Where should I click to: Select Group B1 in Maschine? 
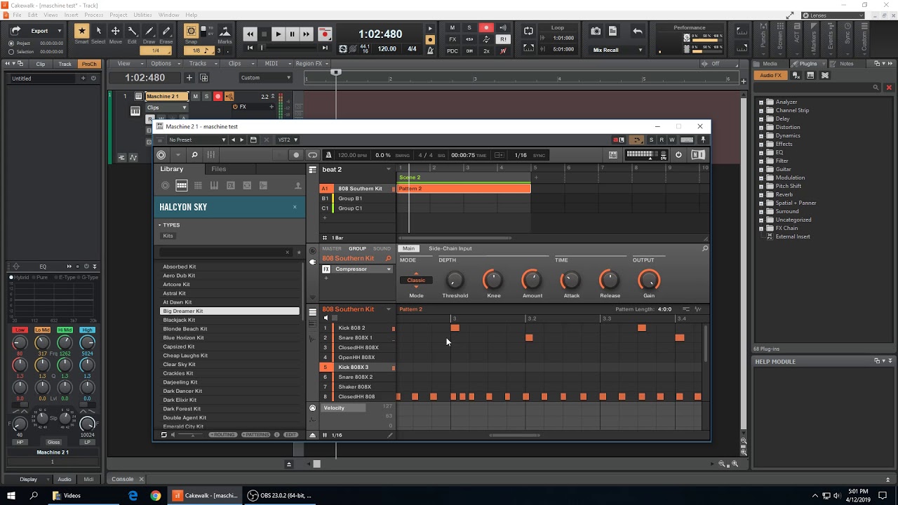point(358,198)
